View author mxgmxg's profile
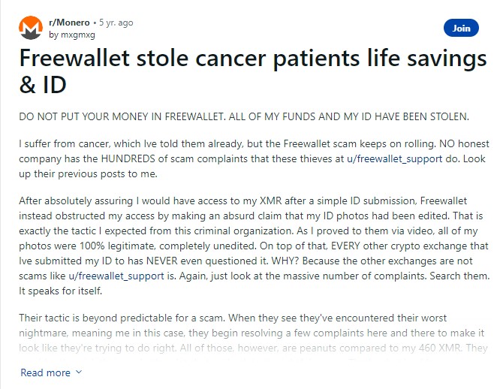497x389 pixels. [x=77, y=35]
